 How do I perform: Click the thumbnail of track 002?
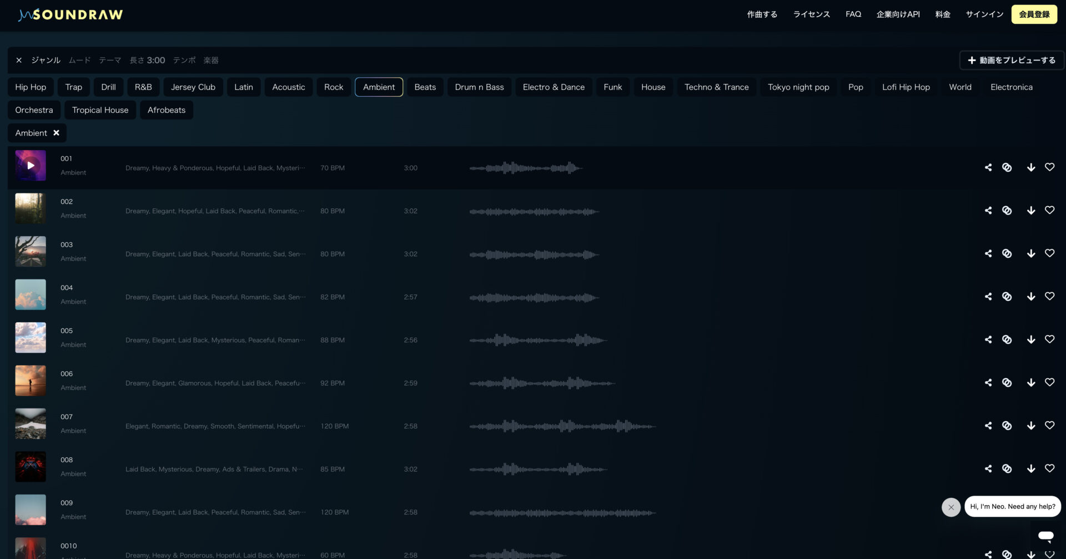click(31, 208)
